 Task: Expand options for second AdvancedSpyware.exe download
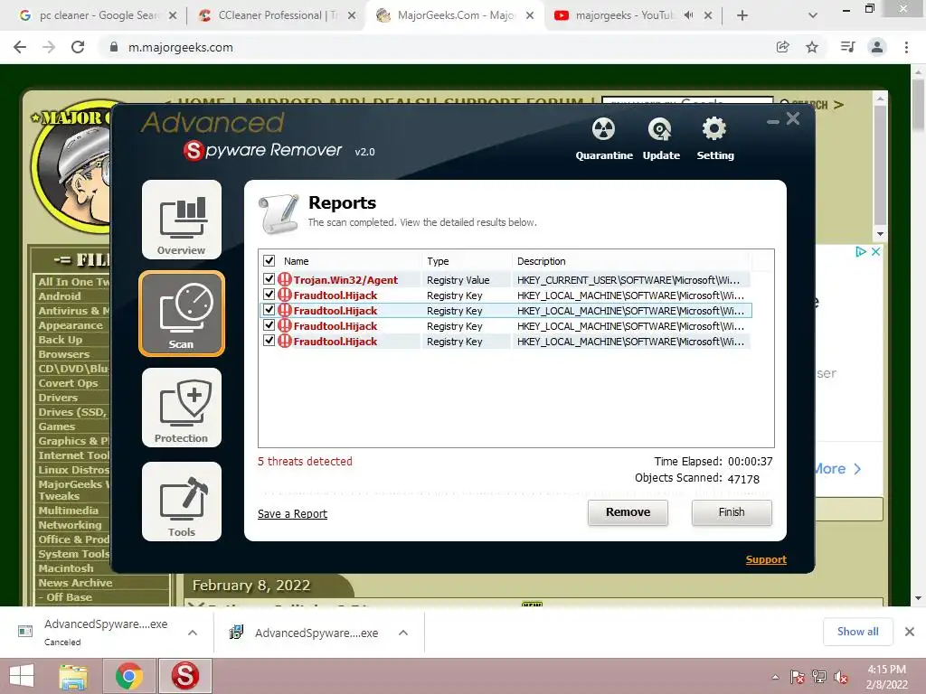(403, 633)
